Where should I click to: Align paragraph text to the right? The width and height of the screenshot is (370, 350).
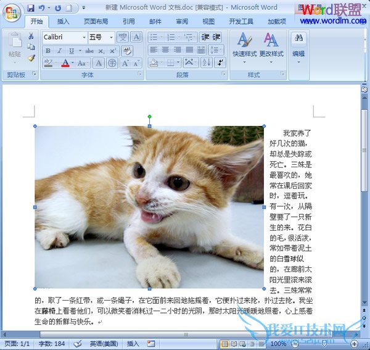coord(177,50)
